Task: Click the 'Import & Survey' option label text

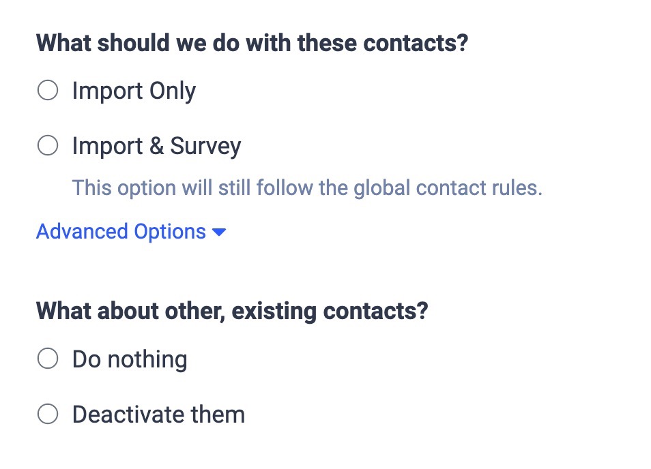Action: tap(156, 146)
